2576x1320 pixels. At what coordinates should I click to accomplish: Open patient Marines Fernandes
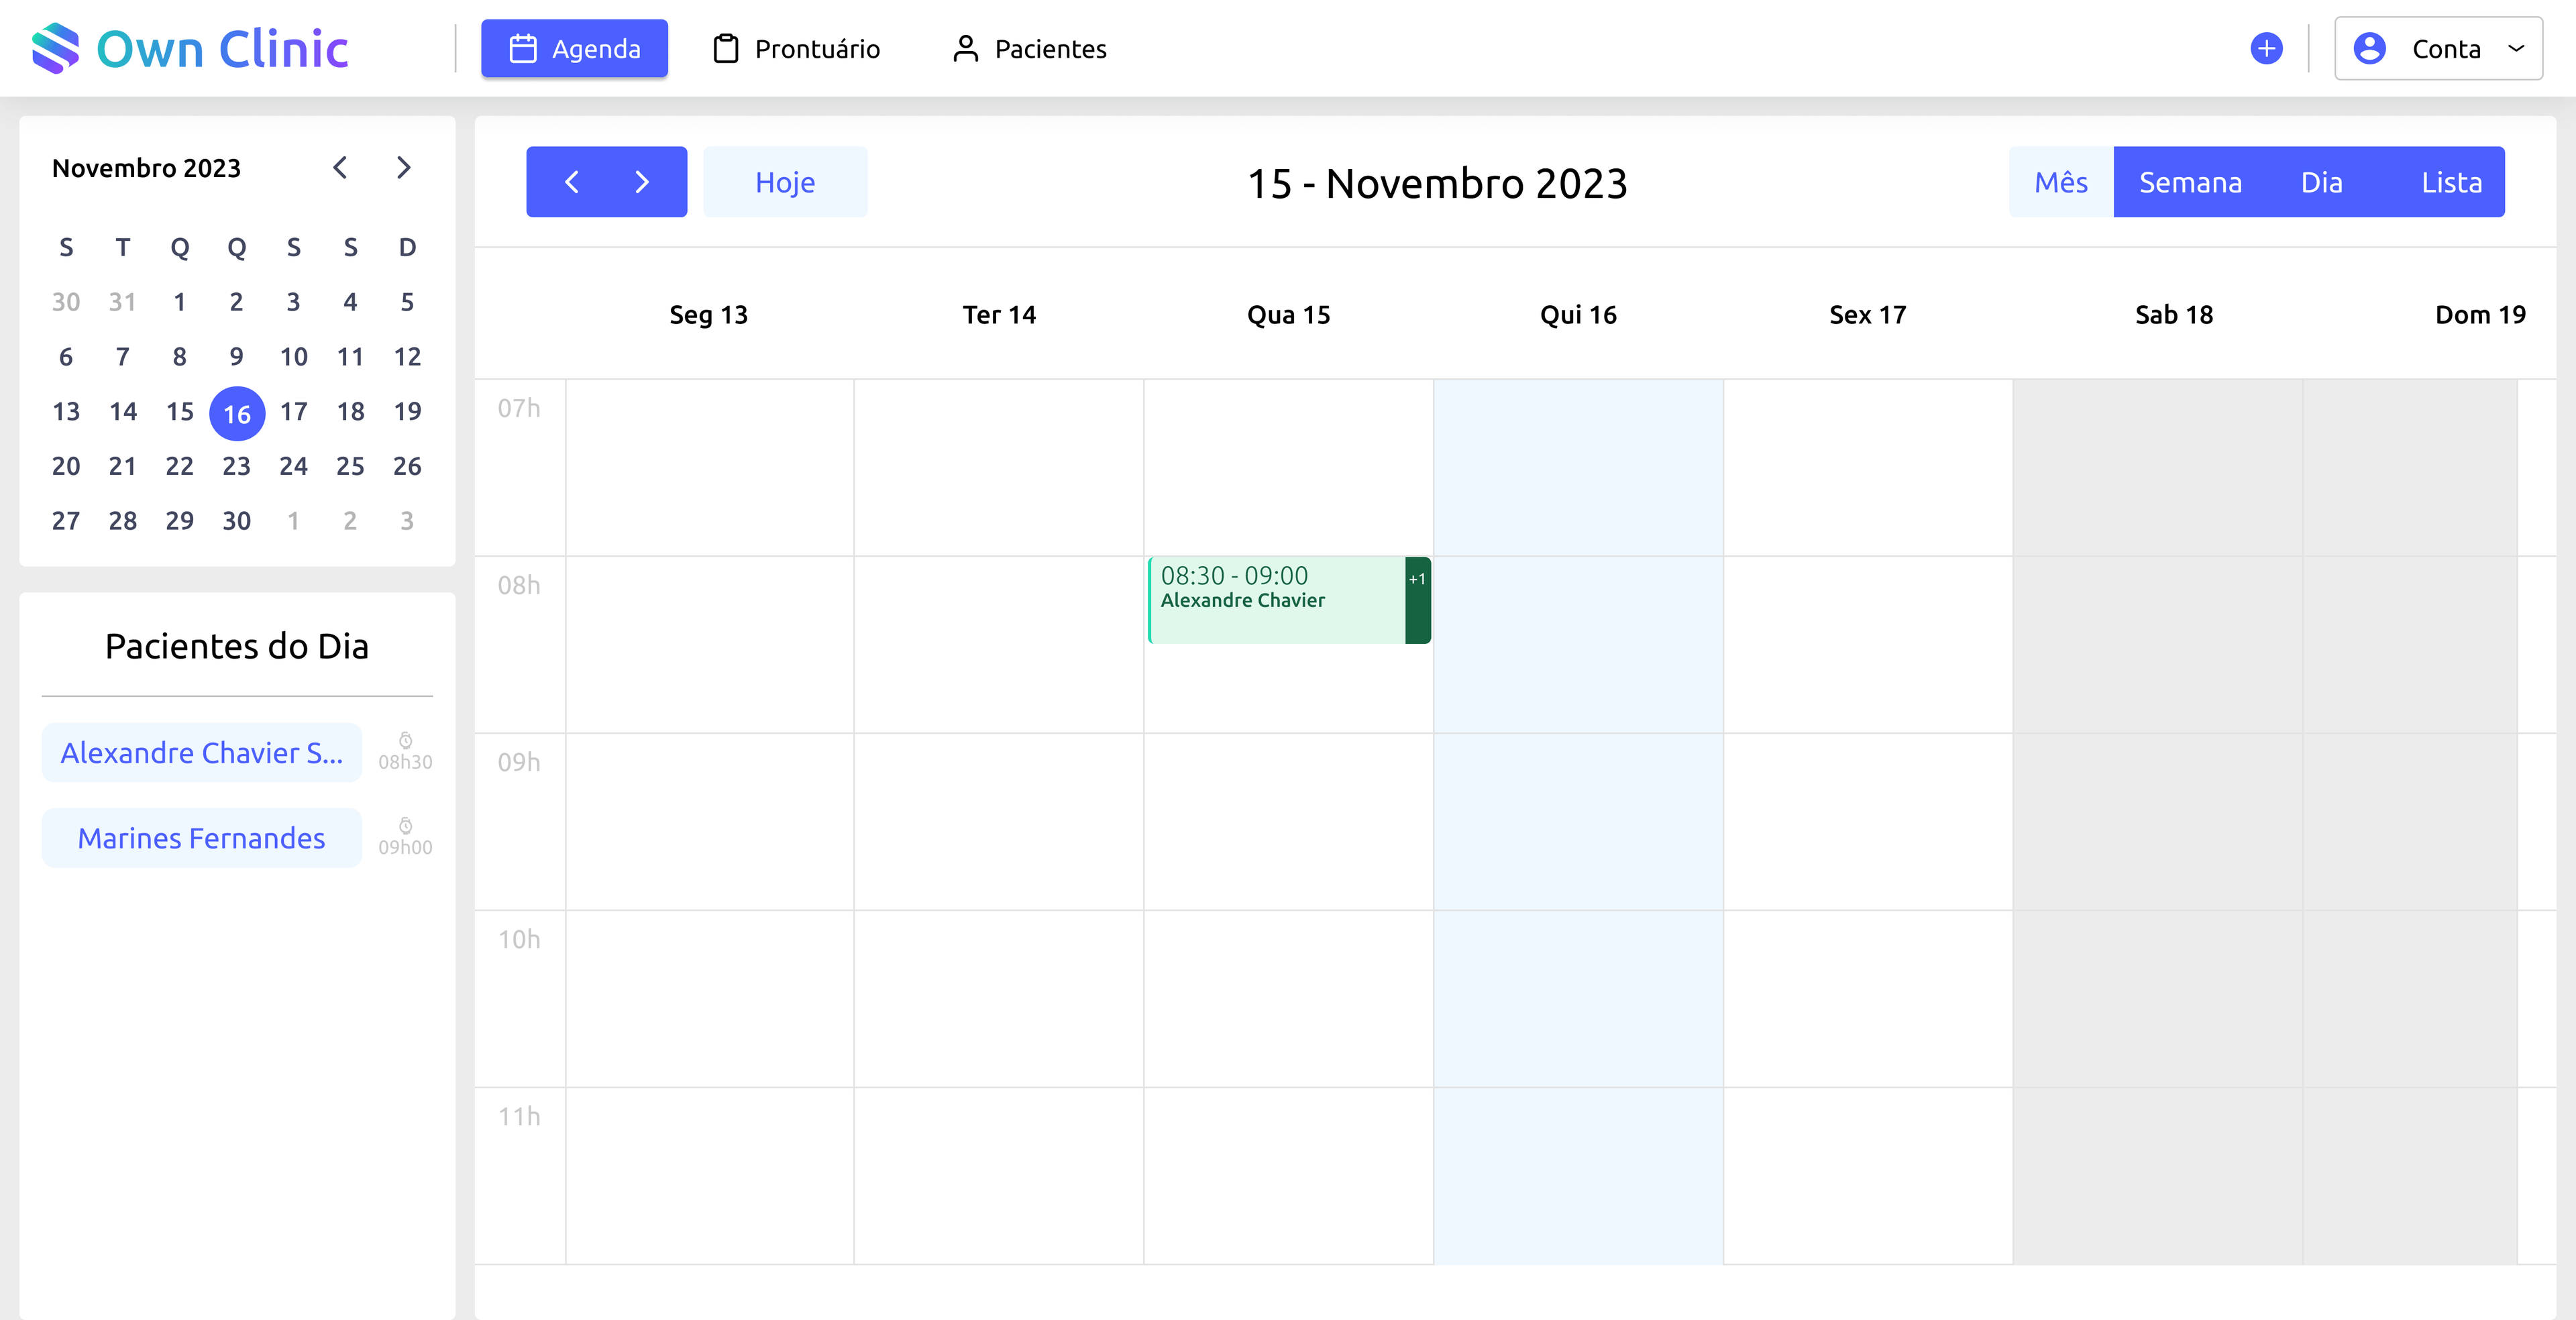point(201,838)
